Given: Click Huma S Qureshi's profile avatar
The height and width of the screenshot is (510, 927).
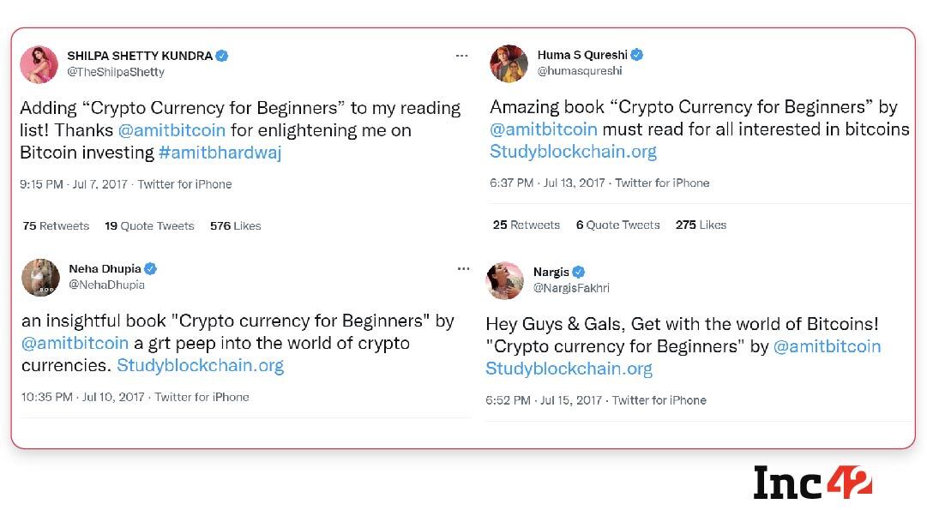Looking at the screenshot, I should [508, 63].
